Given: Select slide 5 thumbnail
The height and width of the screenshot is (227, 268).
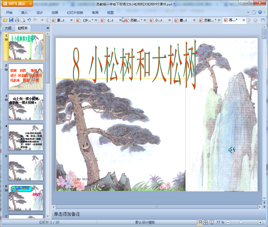Looking at the screenshot, I should tap(26, 168).
